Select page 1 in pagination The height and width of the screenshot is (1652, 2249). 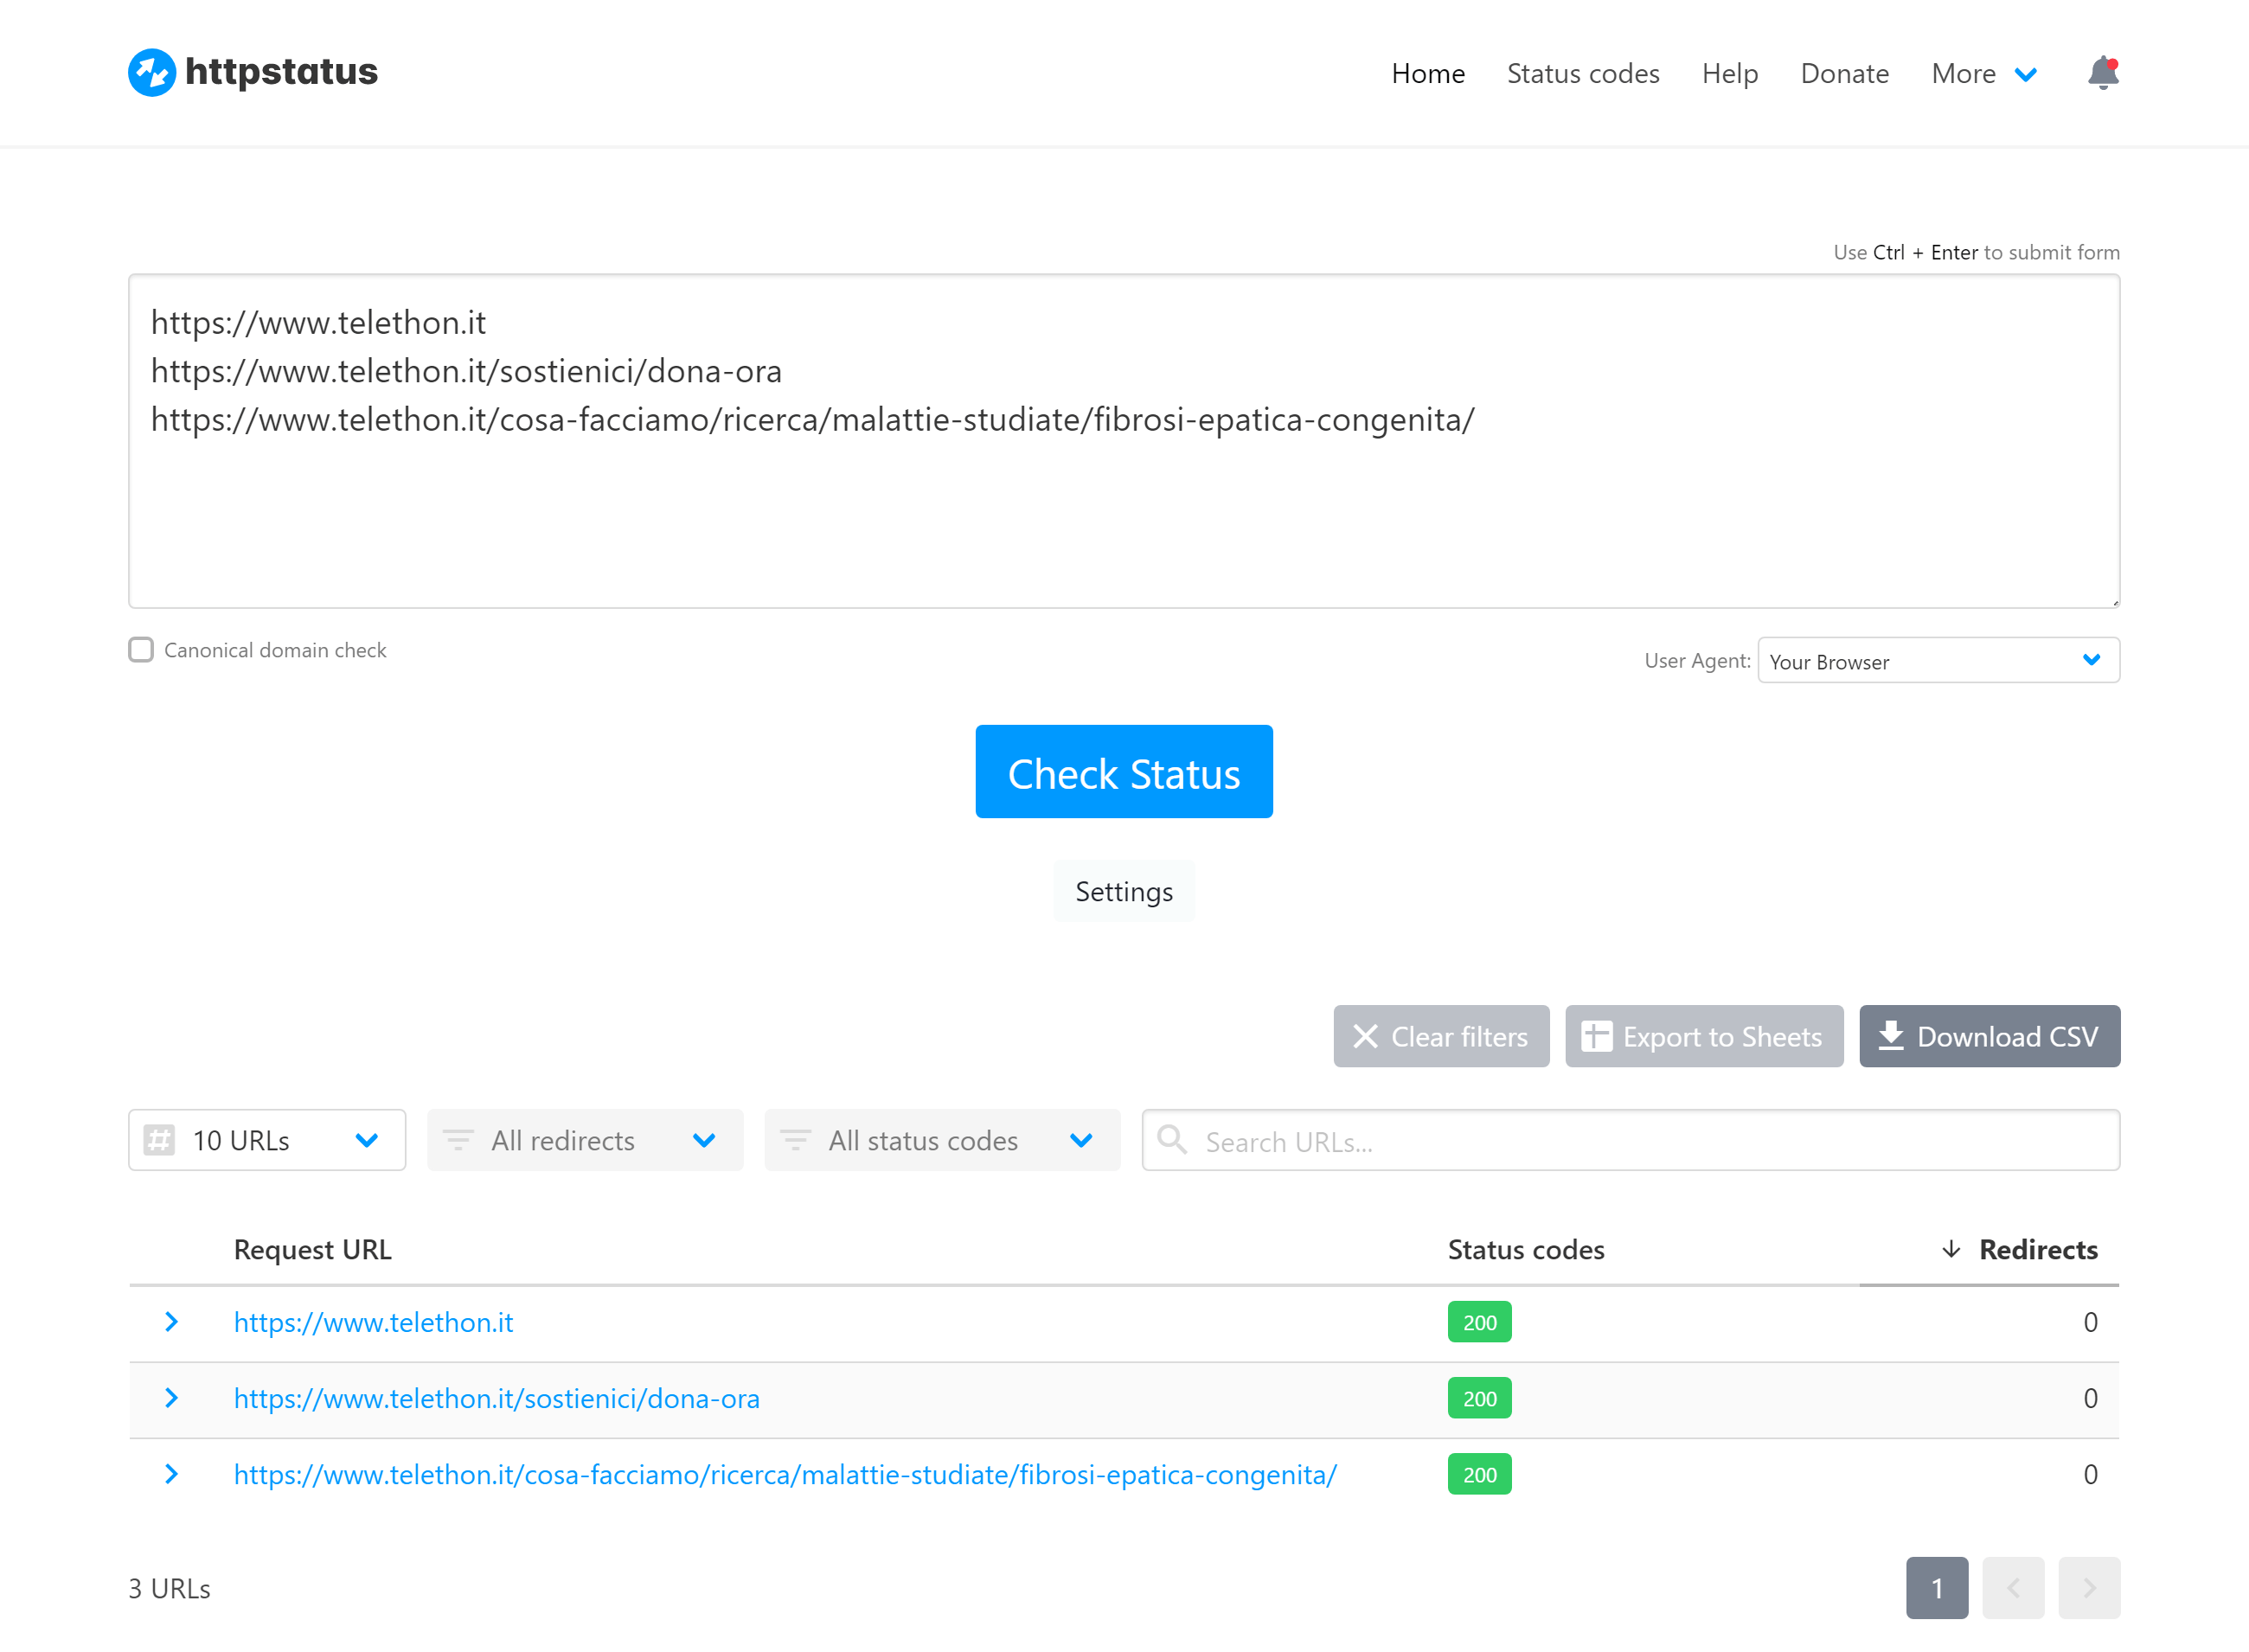pos(1937,1588)
